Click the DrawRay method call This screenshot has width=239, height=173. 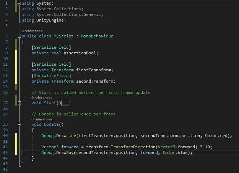64,153
